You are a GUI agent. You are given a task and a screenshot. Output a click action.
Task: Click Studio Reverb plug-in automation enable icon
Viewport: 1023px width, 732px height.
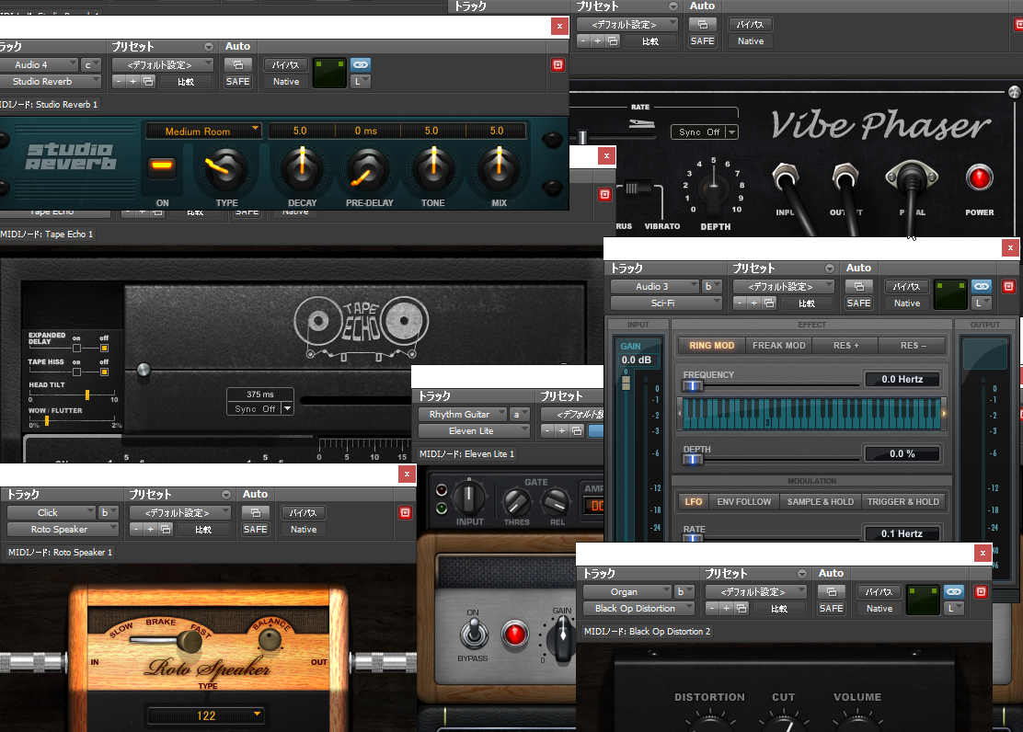tap(238, 64)
